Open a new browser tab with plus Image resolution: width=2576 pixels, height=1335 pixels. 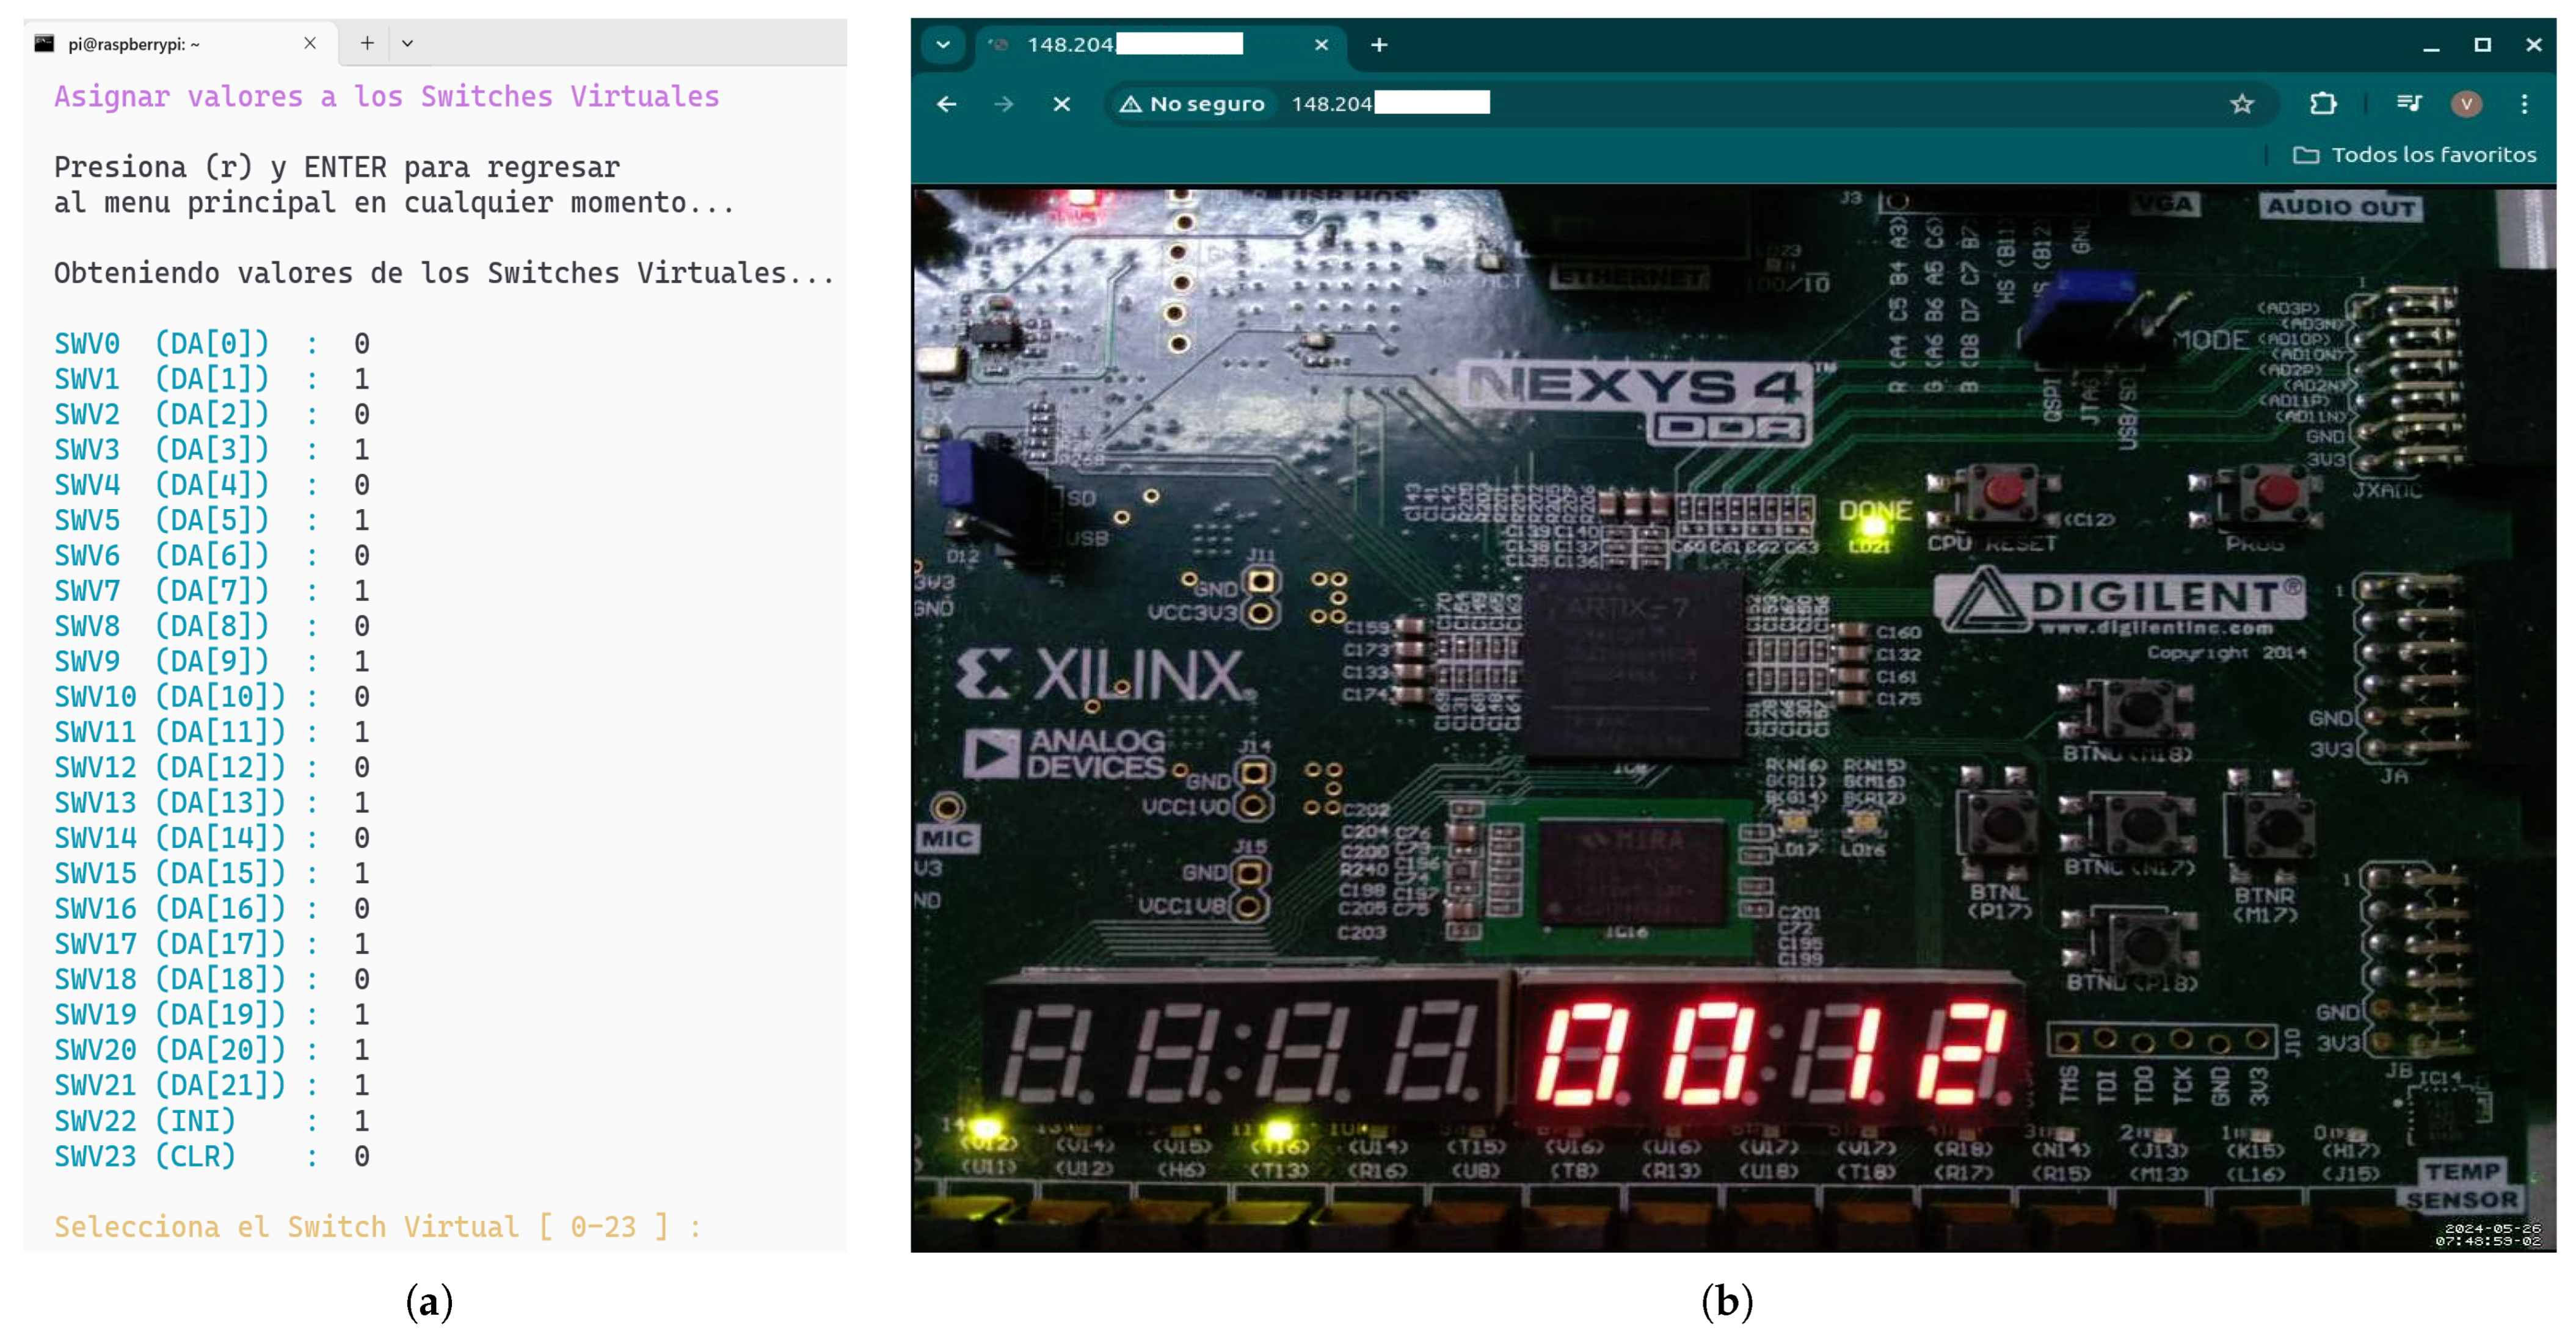(x=1379, y=45)
